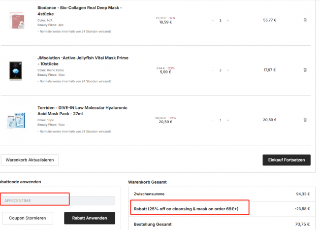Open Biodance Bio-Collagen Real Deep Mask link

click(x=80, y=11)
